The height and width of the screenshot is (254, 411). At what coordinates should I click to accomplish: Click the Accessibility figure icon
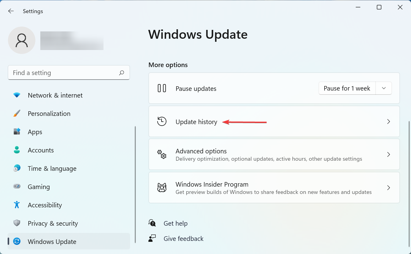coord(17,205)
